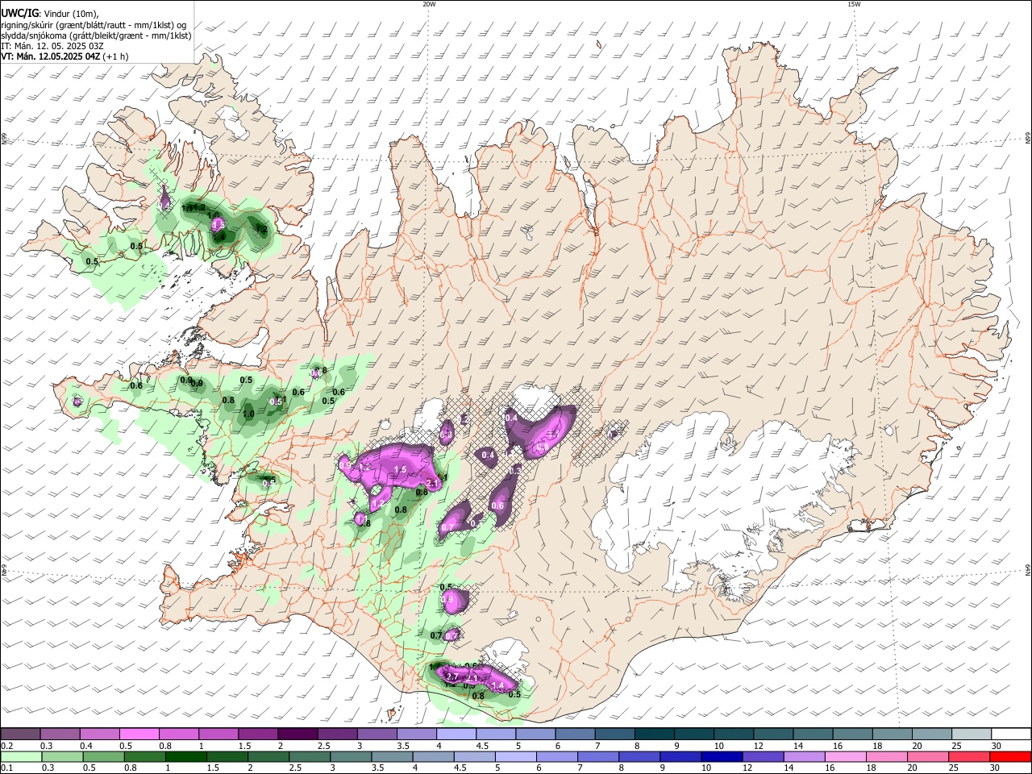Click the '2.7' precipitation value on south coast
This screenshot has height=774, width=1032.
pos(451,676)
